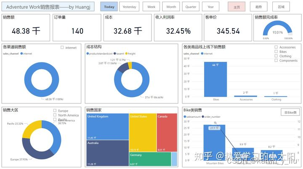The image size is (303, 169).
Task: Click the 销售国家 treemap title
Action: 94,110
